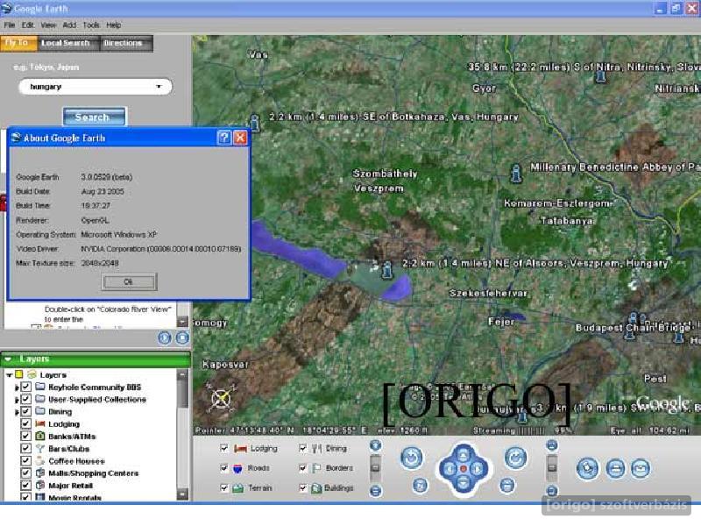
Task: Uncheck the Malls/Shopping Centers layer checkbox
Action: [26, 473]
